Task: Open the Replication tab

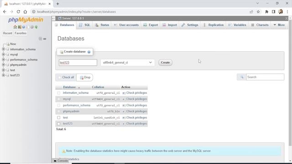Action: 214,25
